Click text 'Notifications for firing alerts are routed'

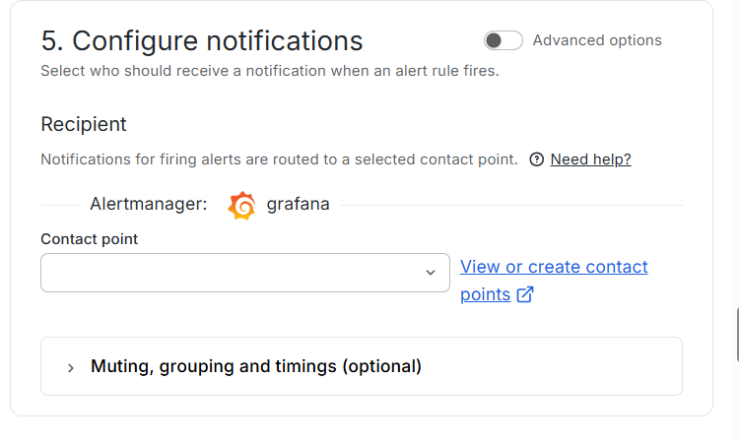pos(180,159)
